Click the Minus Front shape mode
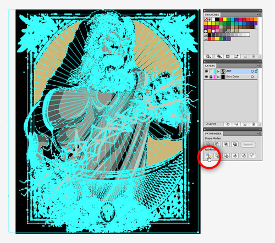The height and width of the screenshot is (243, 275). tap(217, 145)
